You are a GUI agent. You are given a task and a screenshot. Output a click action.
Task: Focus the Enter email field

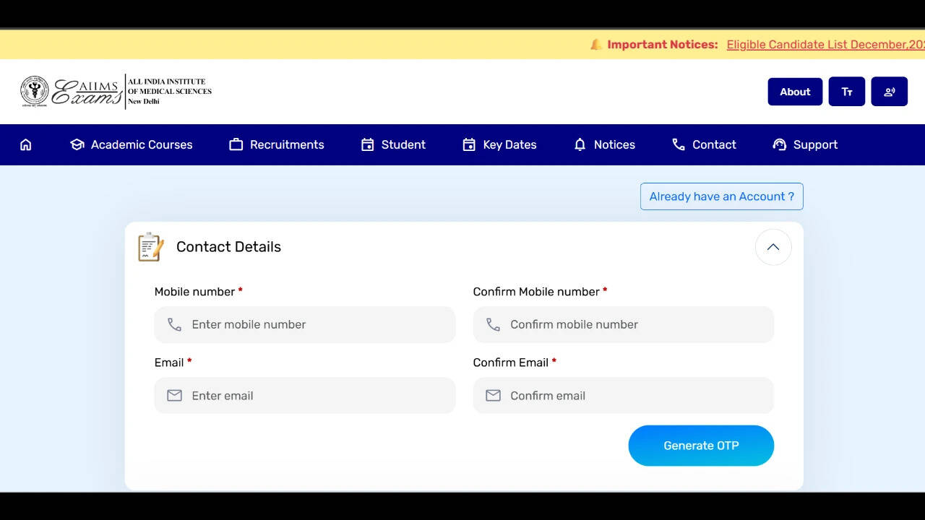tap(305, 396)
